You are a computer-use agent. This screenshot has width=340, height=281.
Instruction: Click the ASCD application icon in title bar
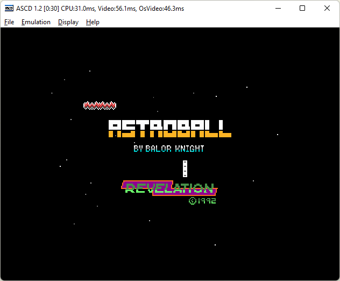coord(9,9)
